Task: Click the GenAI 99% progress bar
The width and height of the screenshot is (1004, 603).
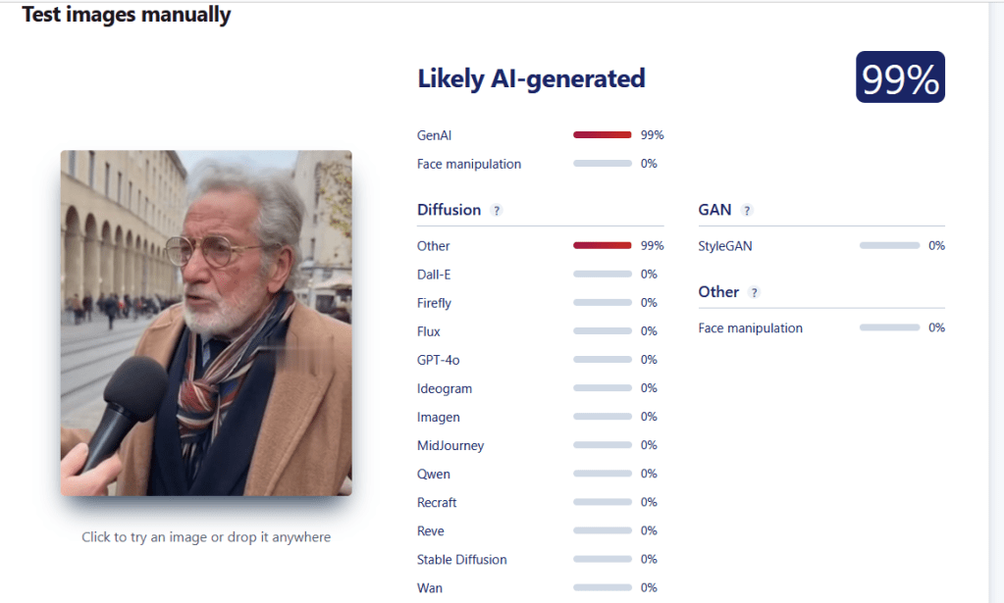Action: click(602, 134)
